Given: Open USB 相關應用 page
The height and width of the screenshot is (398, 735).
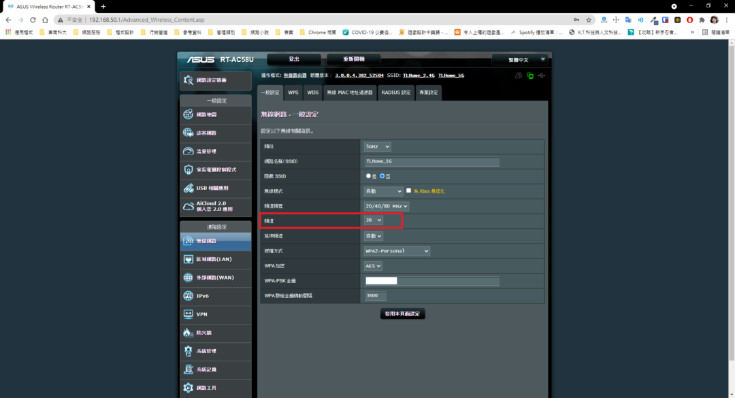Looking at the screenshot, I should 216,188.
